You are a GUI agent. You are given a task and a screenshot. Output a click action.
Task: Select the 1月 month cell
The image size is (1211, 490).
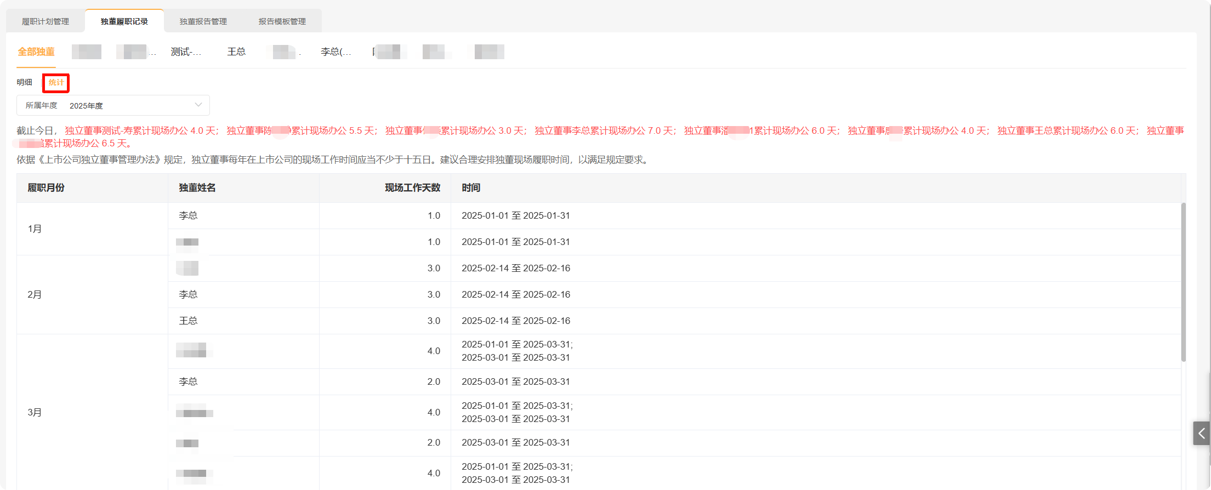point(35,229)
